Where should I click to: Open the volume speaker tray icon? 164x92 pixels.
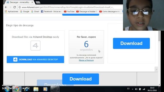136,89
